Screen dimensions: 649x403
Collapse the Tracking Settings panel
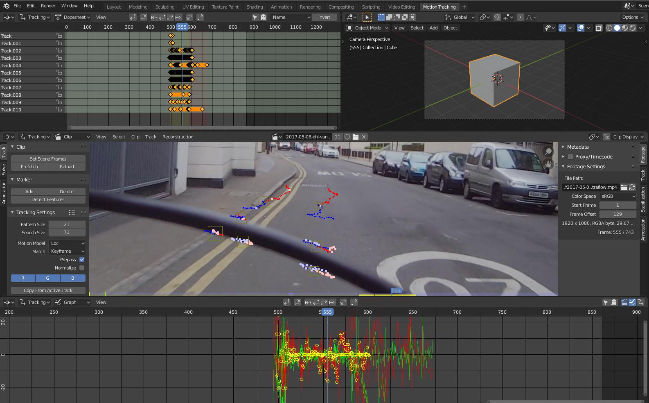coord(12,212)
